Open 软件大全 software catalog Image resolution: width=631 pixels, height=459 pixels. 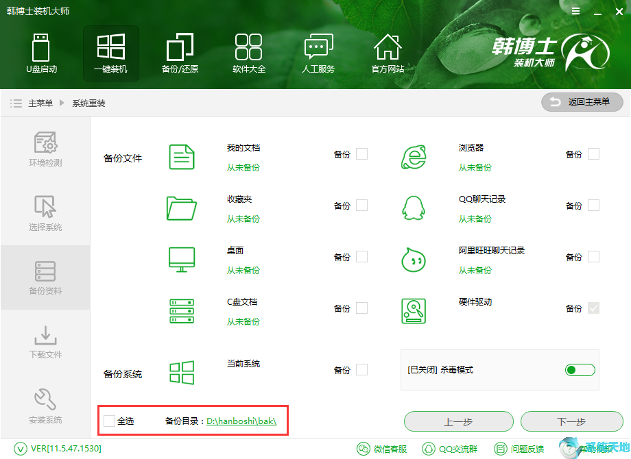click(249, 54)
